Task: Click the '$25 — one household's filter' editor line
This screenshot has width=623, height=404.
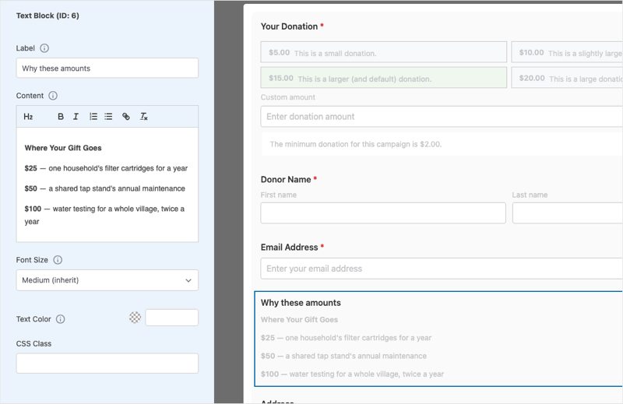Action: click(106, 168)
